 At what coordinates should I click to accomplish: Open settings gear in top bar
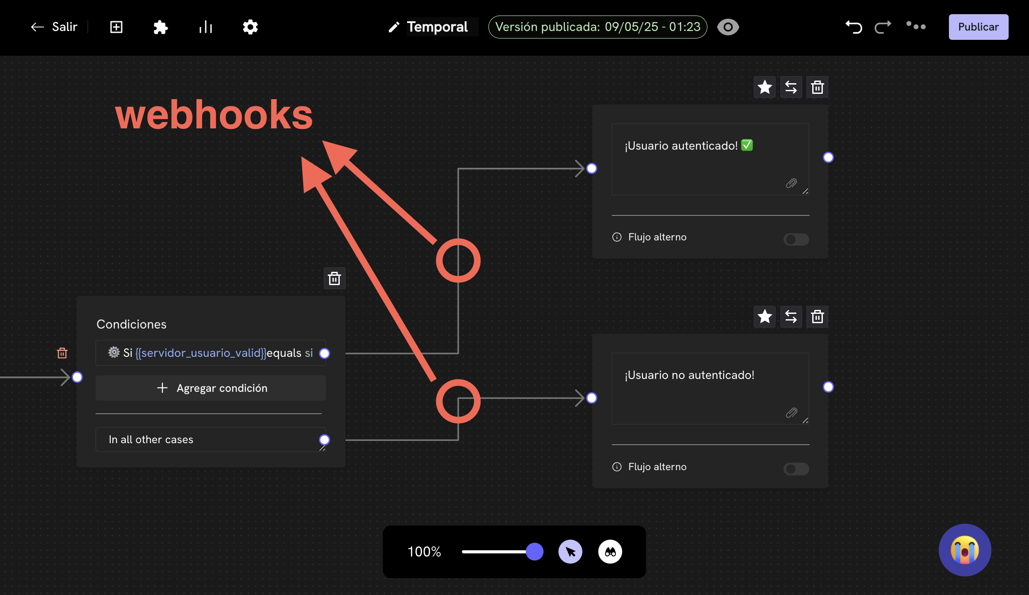click(250, 27)
